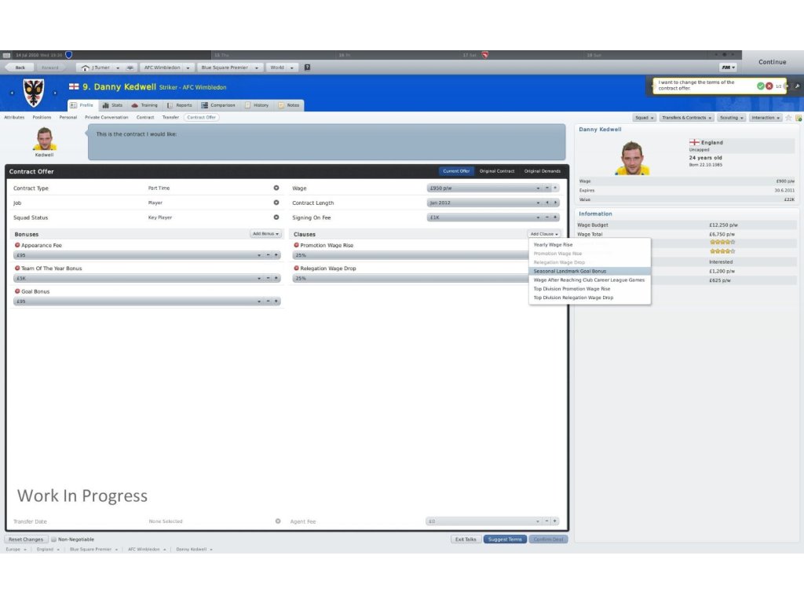The width and height of the screenshot is (804, 603).
Task: Open the Scouting dropdown
Action: pos(731,118)
